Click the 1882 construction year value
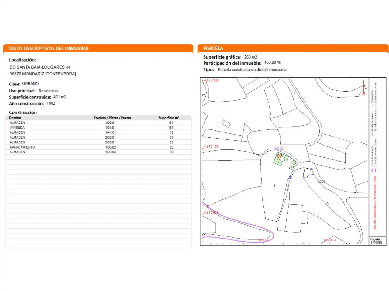389x291 pixels. pos(51,103)
